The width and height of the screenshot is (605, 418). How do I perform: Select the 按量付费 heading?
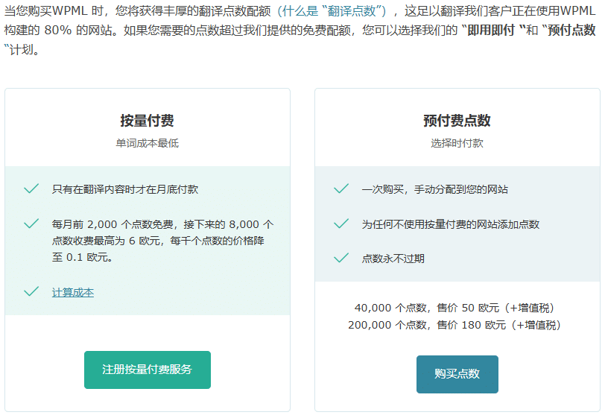coord(147,121)
